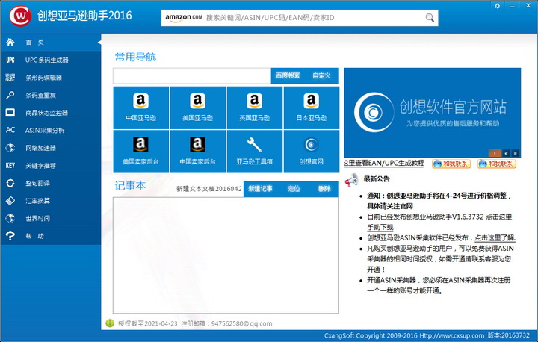Click the www.cxsup.com URL in status bar
Screen dimensions: 538x342
[x=451, y=335]
